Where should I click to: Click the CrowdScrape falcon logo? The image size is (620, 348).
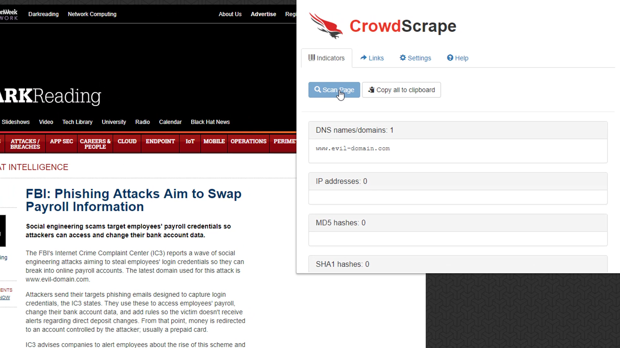[x=325, y=26]
